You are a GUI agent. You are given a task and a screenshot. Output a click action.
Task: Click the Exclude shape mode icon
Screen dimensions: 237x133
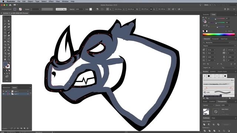click(218, 125)
